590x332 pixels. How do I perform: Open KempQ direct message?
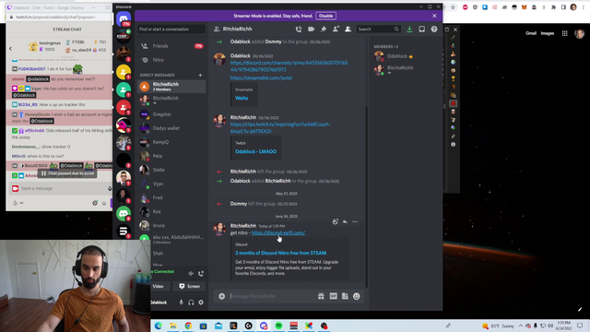pyautogui.click(x=171, y=142)
